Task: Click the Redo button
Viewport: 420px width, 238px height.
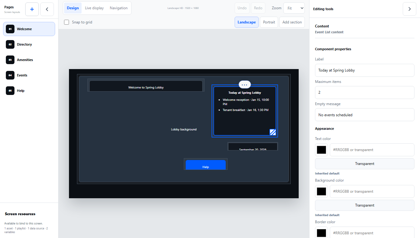Action: (x=258, y=8)
